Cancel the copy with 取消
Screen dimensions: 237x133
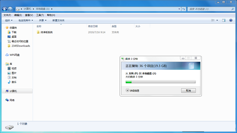pyautogui.click(x=188, y=91)
